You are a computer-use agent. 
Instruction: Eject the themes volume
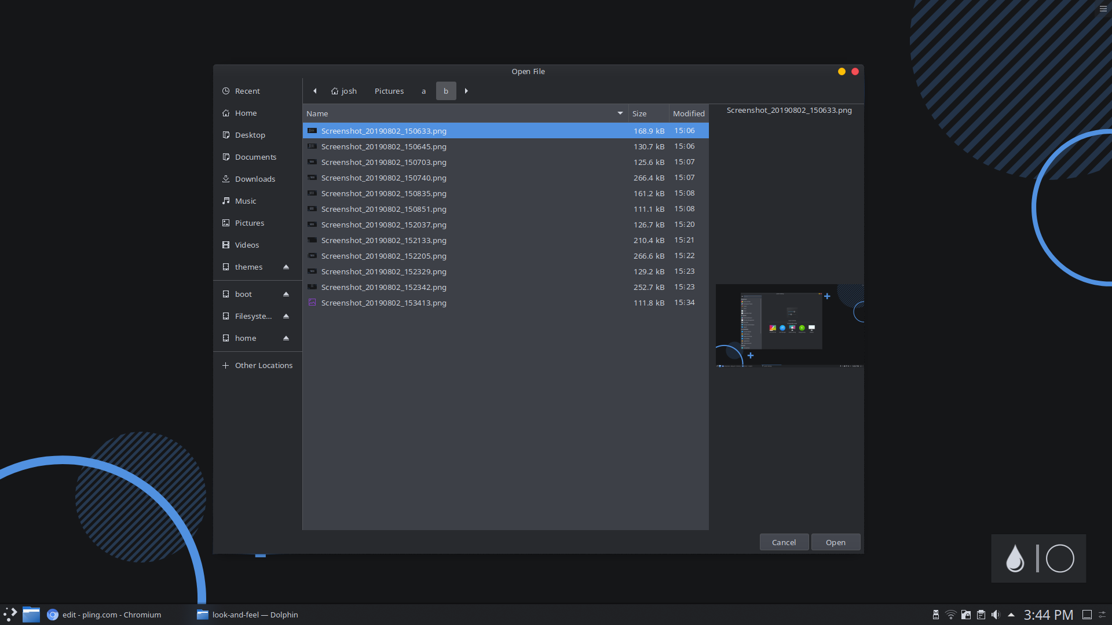286,267
